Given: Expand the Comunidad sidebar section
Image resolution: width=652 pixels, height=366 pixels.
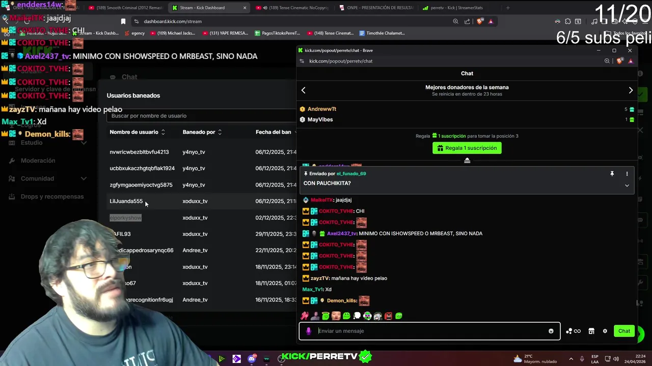Looking at the screenshot, I should click(48, 179).
